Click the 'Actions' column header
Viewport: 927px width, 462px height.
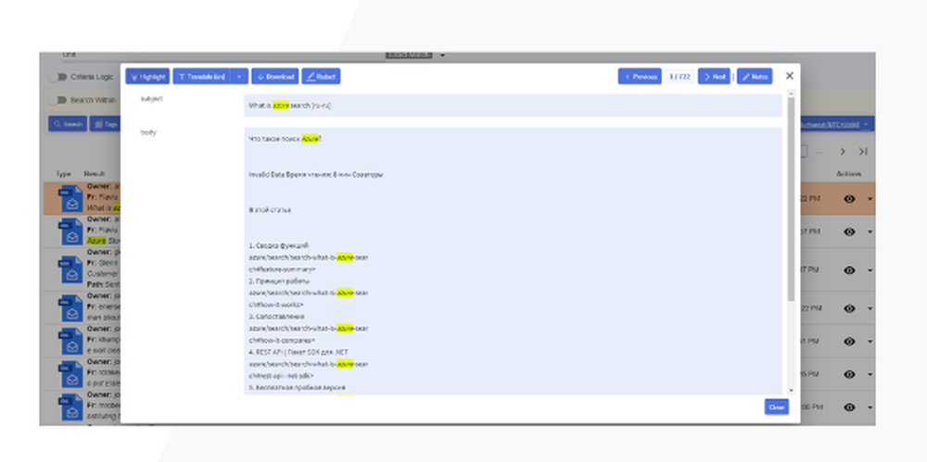[x=849, y=174]
